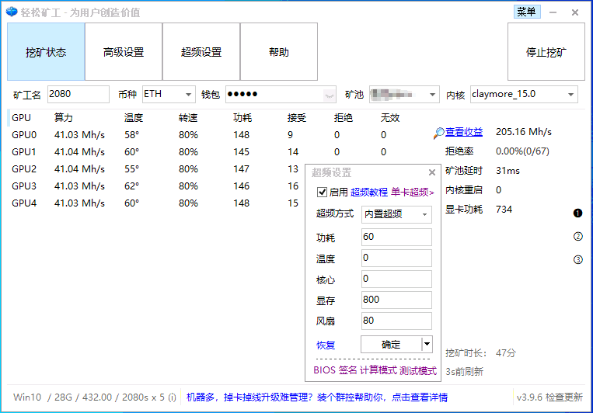Screen dimensions: 593x413
Task: Open the 帮助 tab
Action: tap(279, 52)
